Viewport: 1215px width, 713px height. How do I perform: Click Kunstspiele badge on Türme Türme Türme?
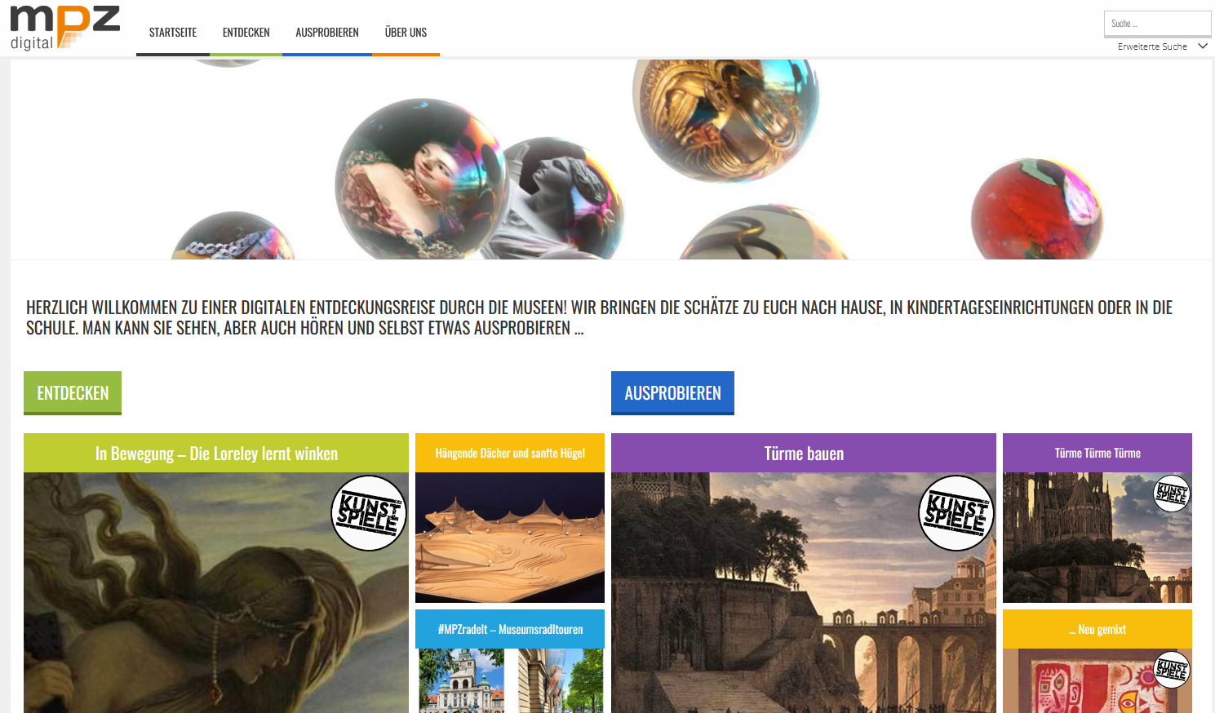[1172, 493]
